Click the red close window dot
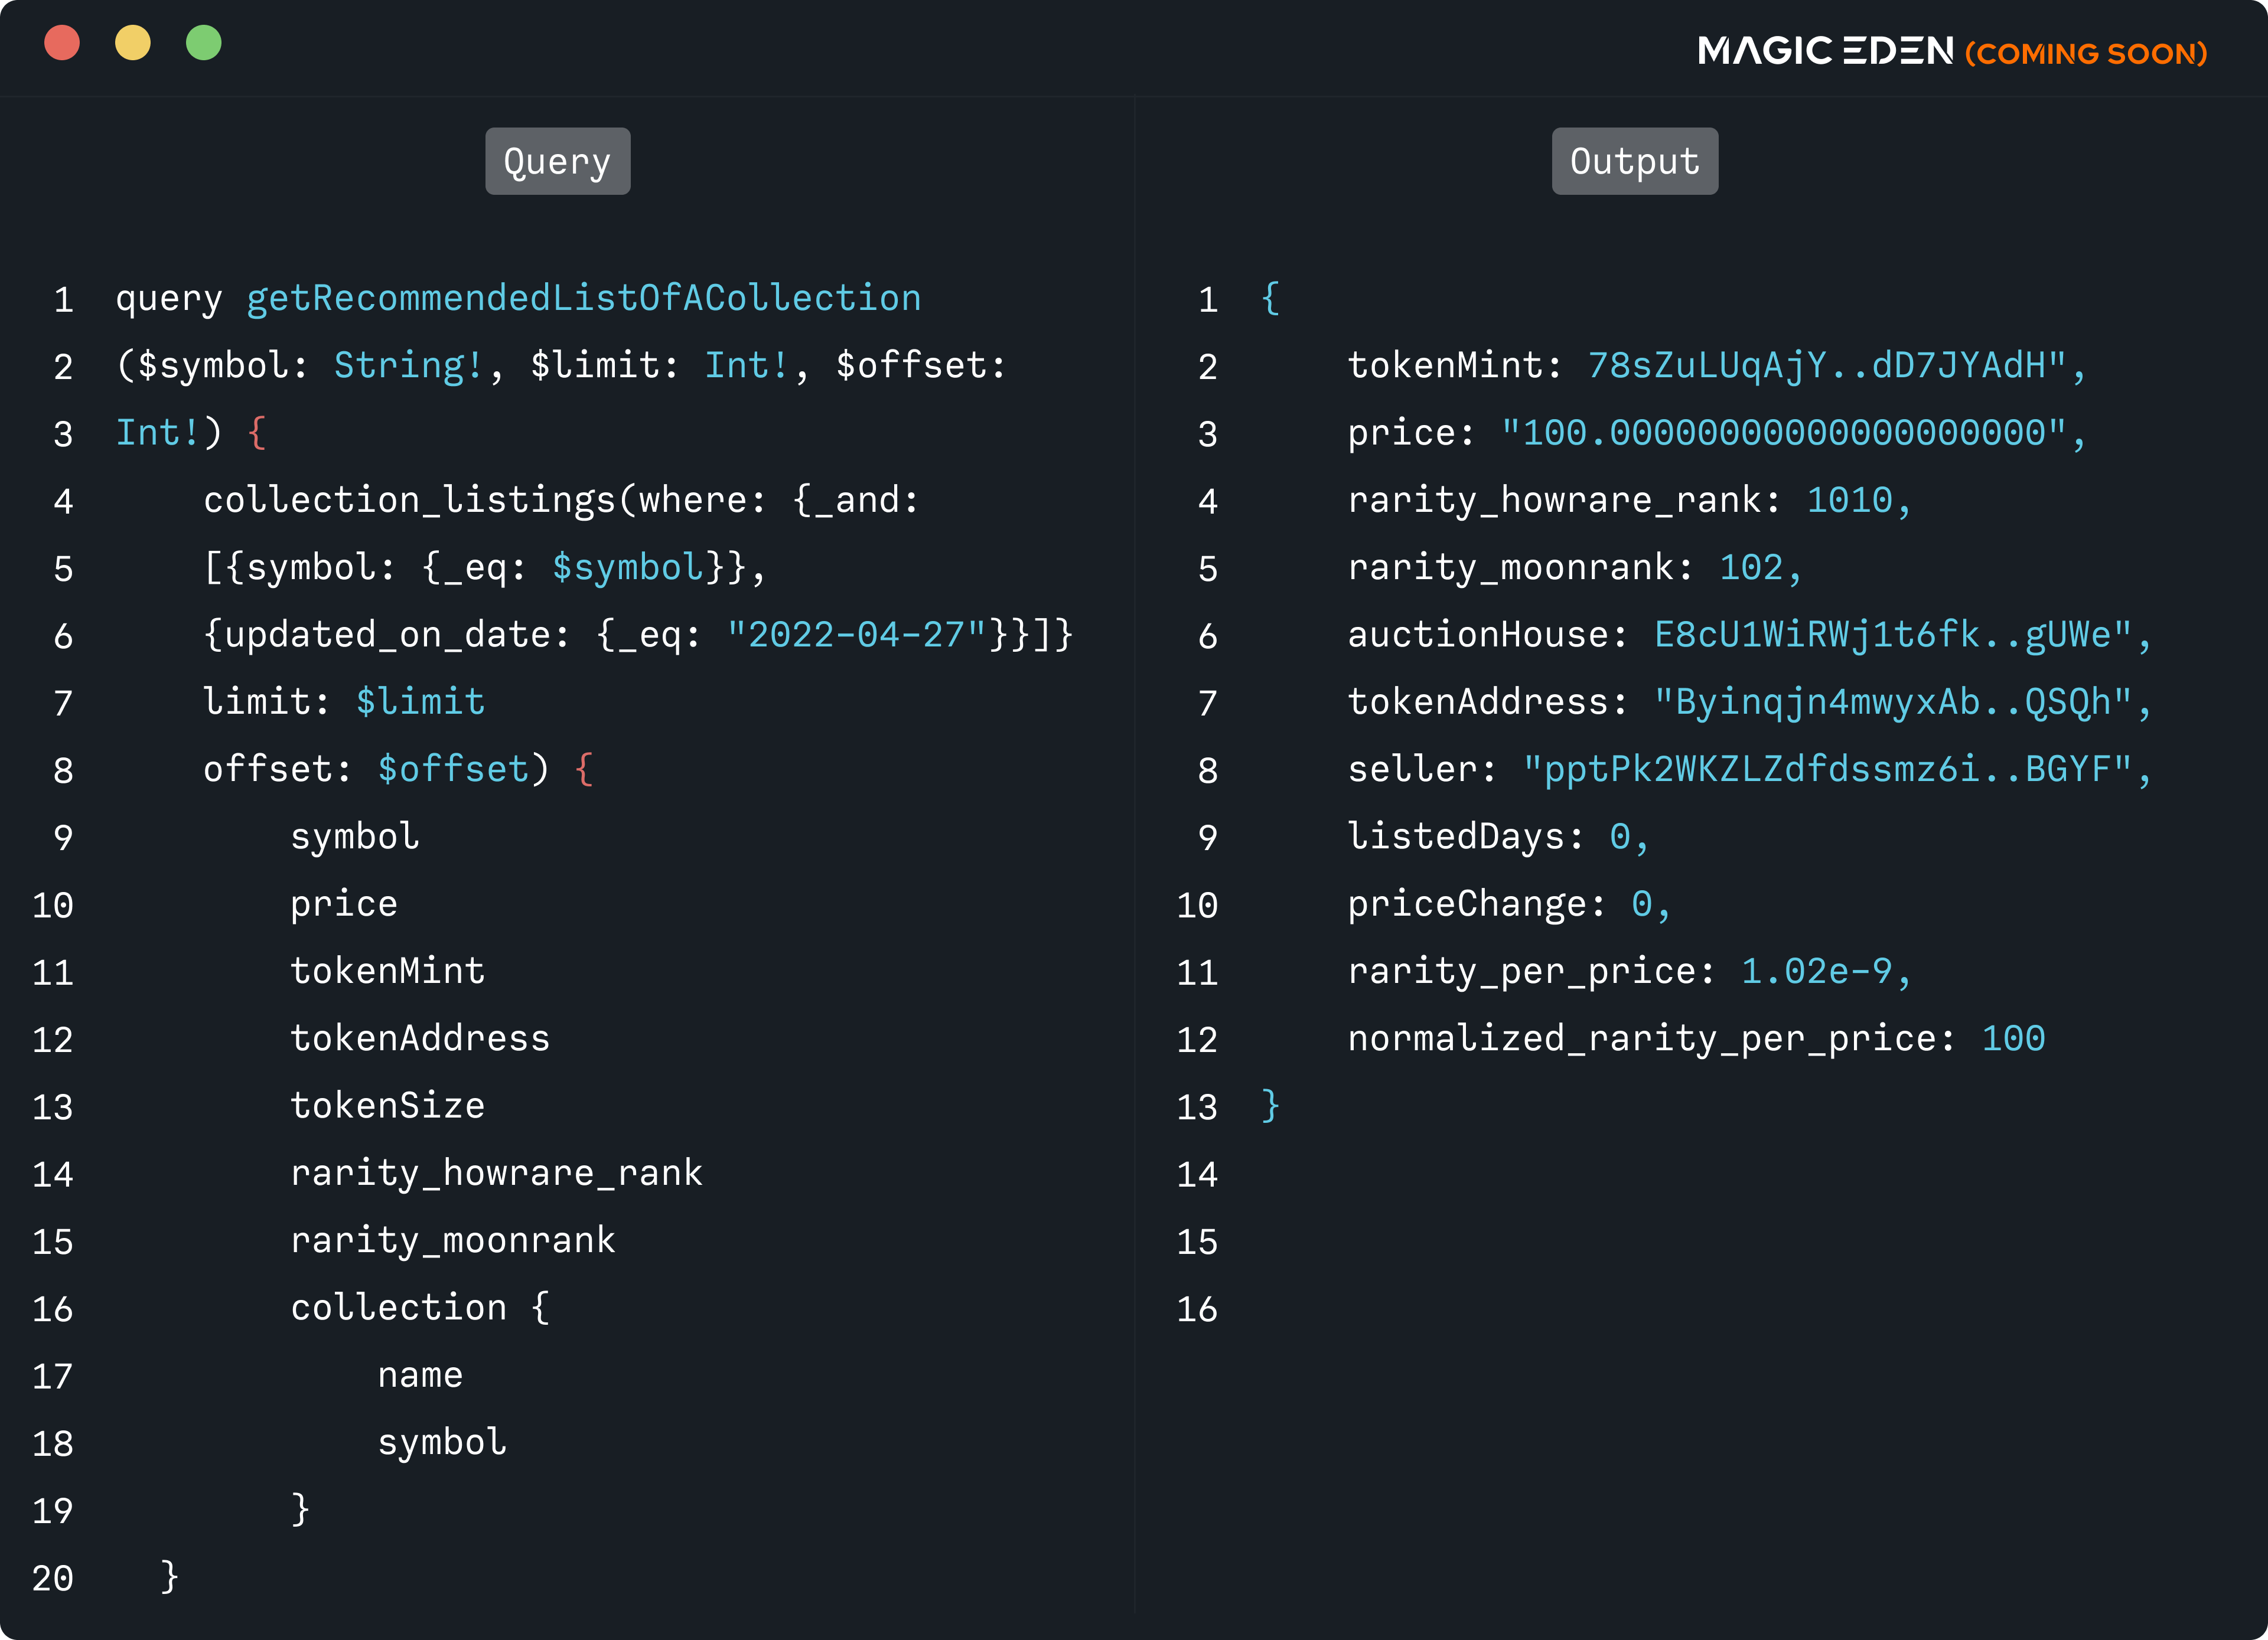Image resolution: width=2268 pixels, height=1640 pixels. [62, 43]
